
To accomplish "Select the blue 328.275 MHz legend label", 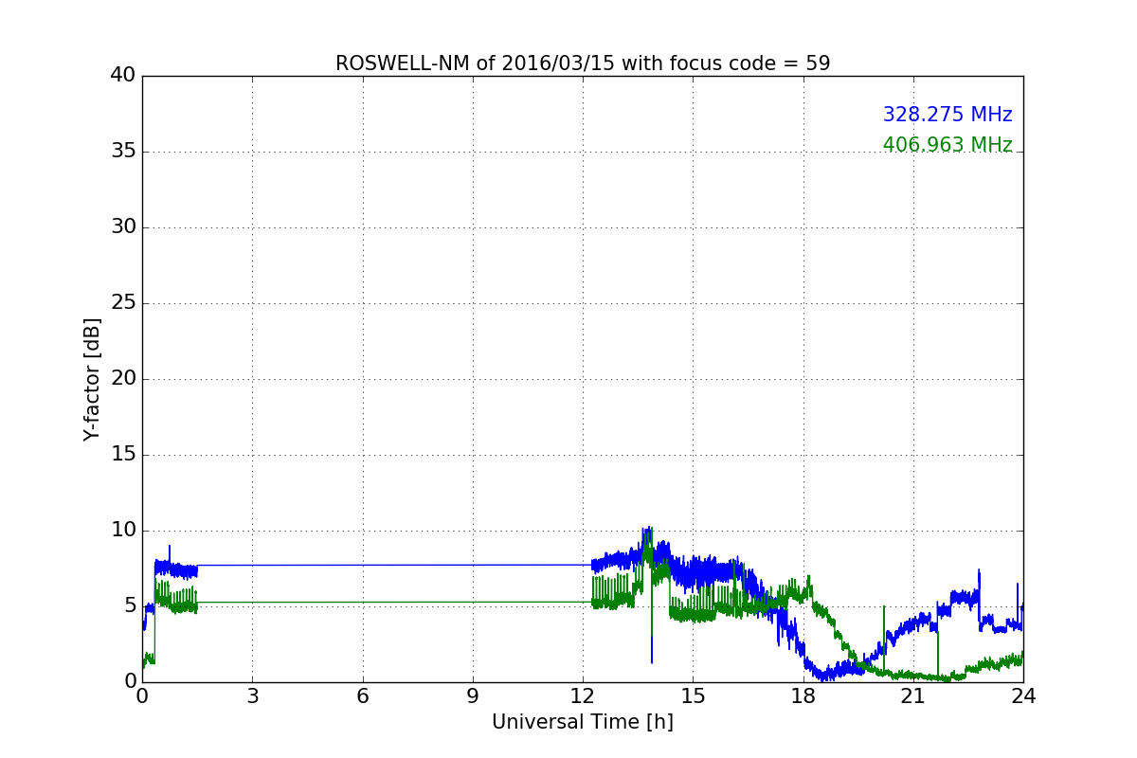I will pyautogui.click(x=947, y=115).
